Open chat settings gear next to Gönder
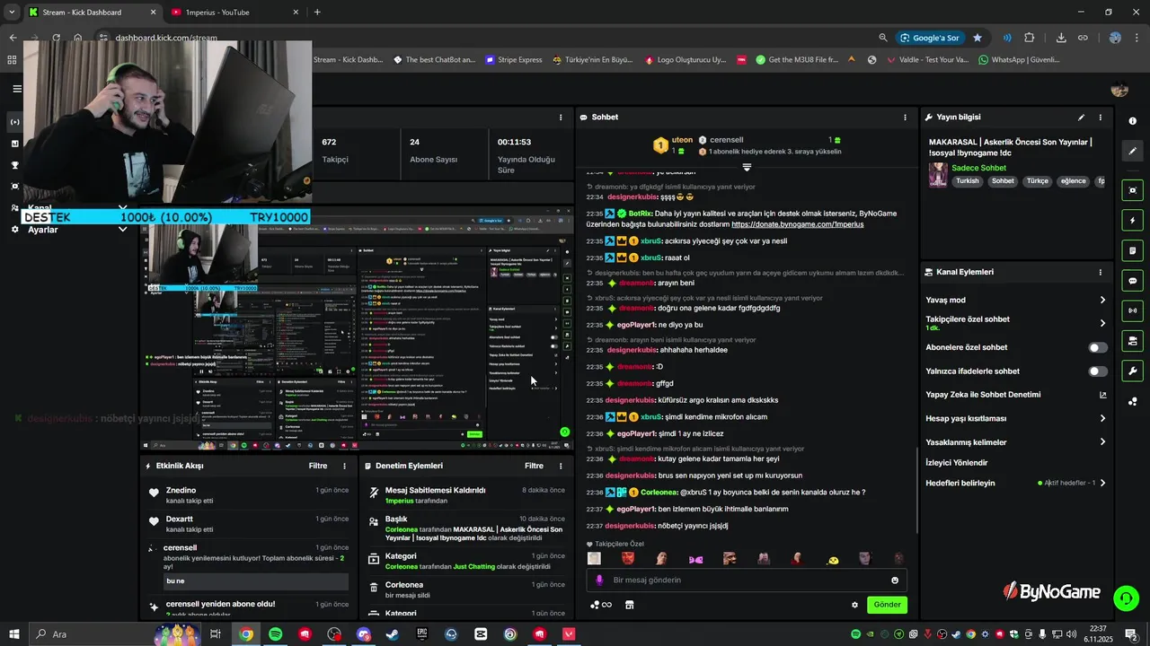 [x=854, y=605]
